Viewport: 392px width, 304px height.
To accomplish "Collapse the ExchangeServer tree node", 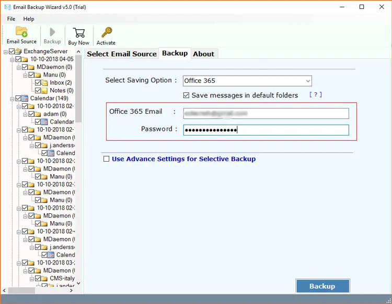I will coord(6,52).
